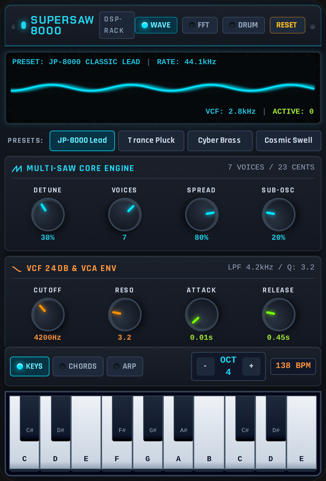326x481 pixels.
Task: Click the '7 VOICES / 23 CENTS' summary
Action: [271, 167]
